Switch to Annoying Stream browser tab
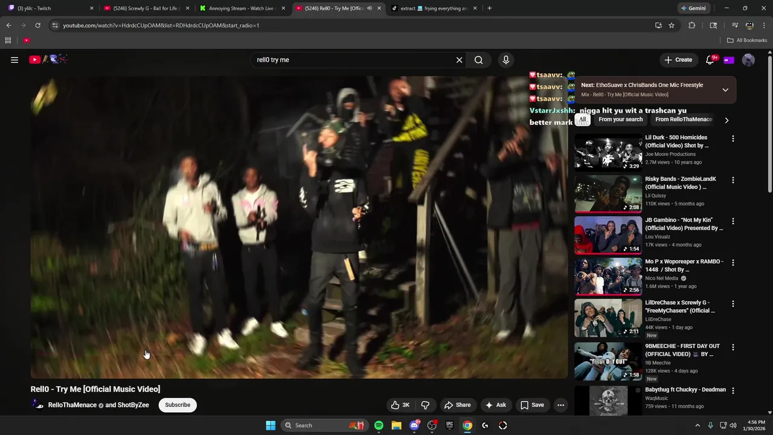This screenshot has height=435, width=773. click(x=242, y=8)
